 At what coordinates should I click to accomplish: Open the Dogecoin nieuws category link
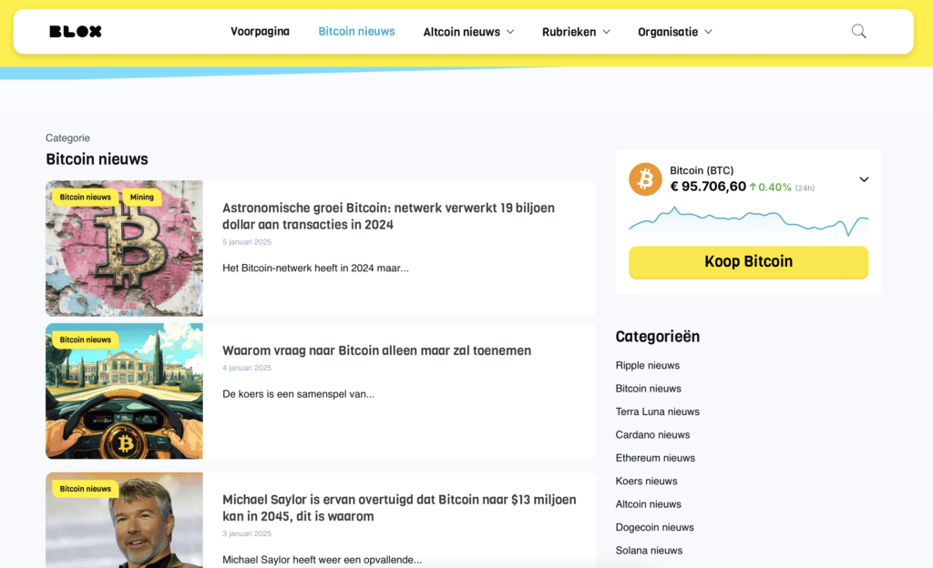(x=654, y=527)
